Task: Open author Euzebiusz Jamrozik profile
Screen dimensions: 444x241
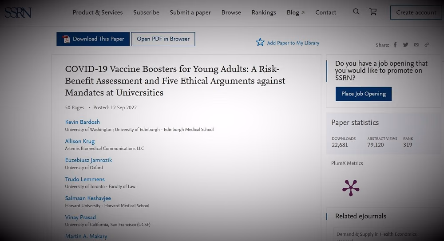Action: point(88,160)
